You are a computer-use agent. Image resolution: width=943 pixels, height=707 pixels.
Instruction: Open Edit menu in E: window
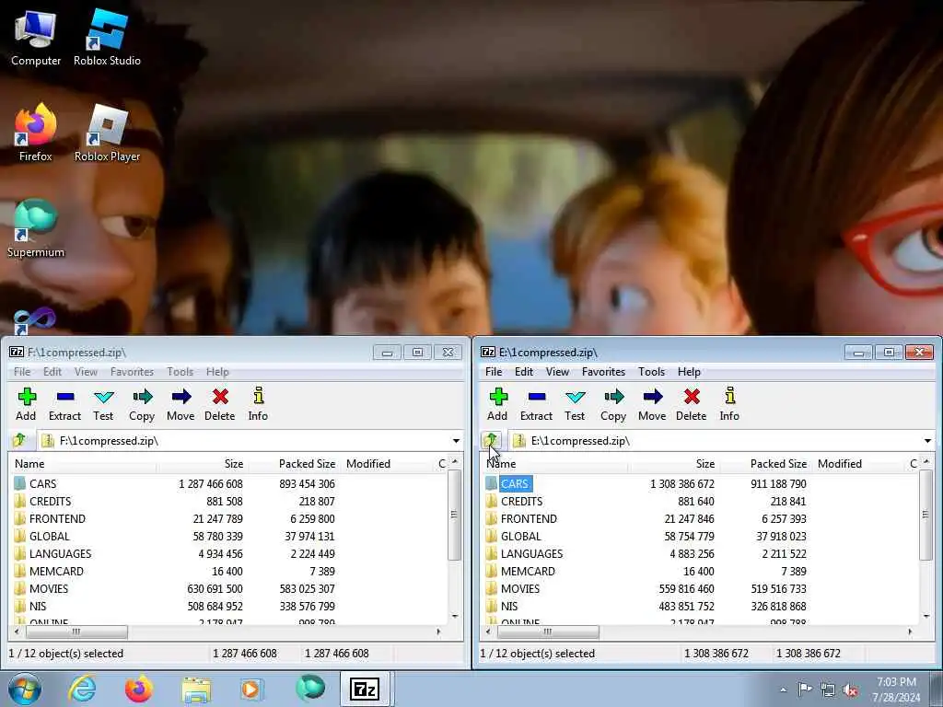[524, 372]
